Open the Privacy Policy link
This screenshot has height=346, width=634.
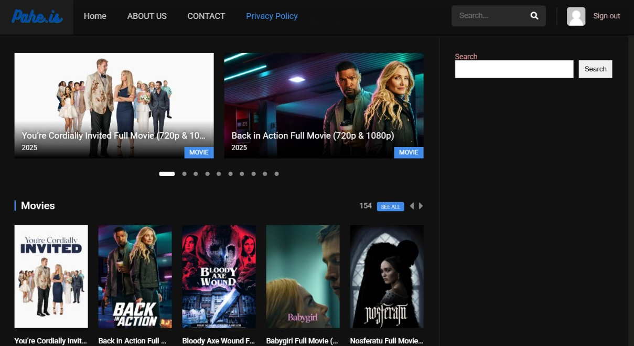pyautogui.click(x=272, y=16)
